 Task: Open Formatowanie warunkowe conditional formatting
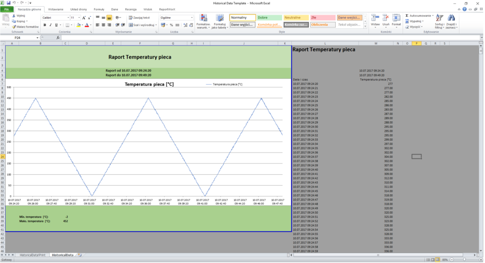point(204,22)
